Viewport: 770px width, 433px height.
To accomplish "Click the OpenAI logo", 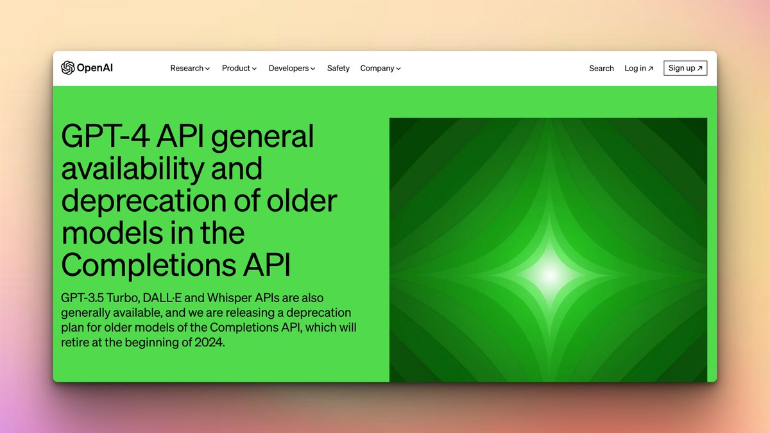I will pos(87,68).
